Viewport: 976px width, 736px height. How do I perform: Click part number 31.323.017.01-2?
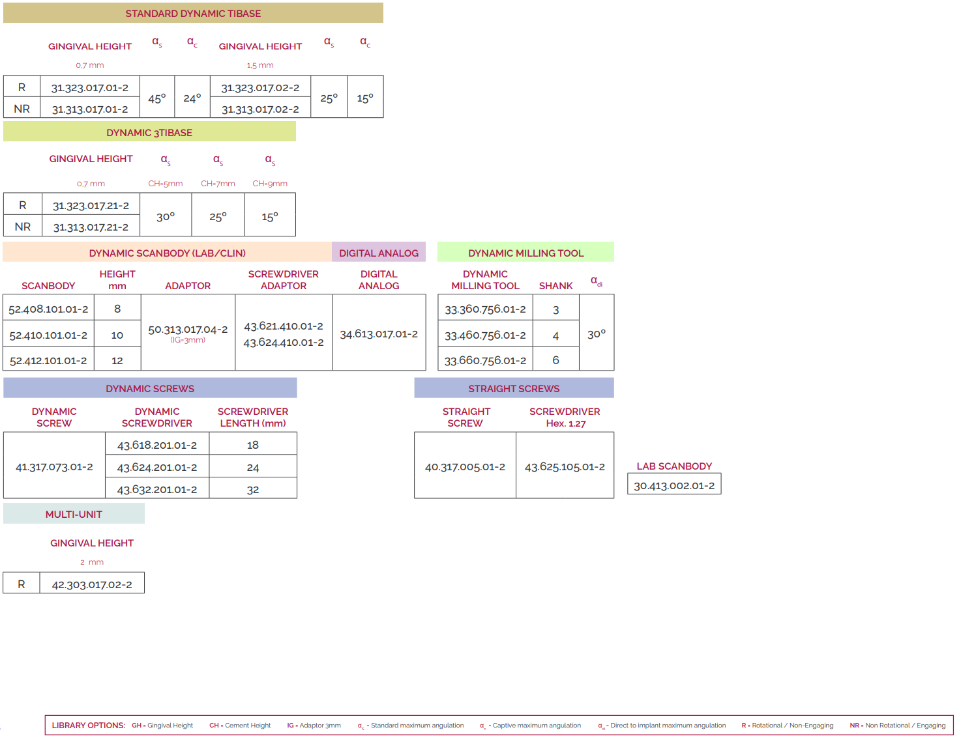(90, 87)
